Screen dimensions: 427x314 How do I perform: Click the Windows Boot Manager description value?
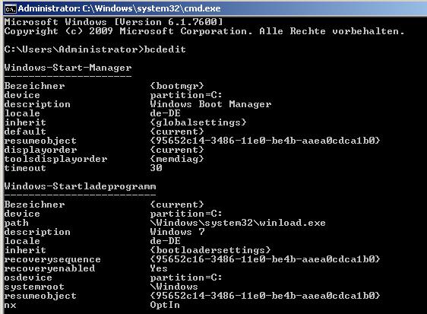click(x=210, y=104)
